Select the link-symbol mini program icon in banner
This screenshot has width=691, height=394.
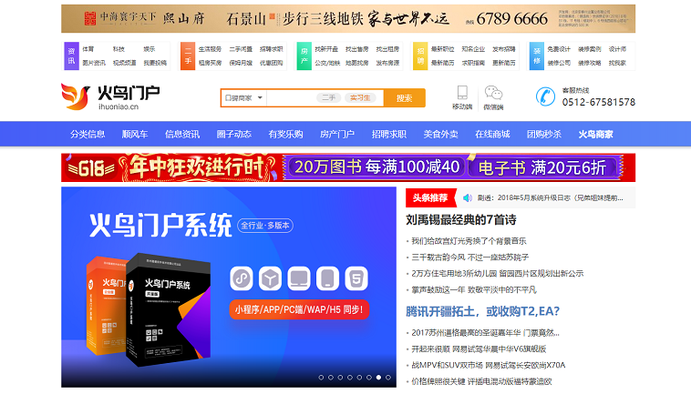point(241,278)
